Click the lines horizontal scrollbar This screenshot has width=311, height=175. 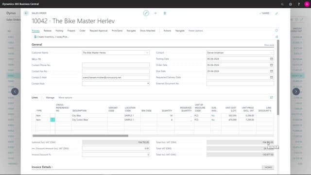point(80,136)
